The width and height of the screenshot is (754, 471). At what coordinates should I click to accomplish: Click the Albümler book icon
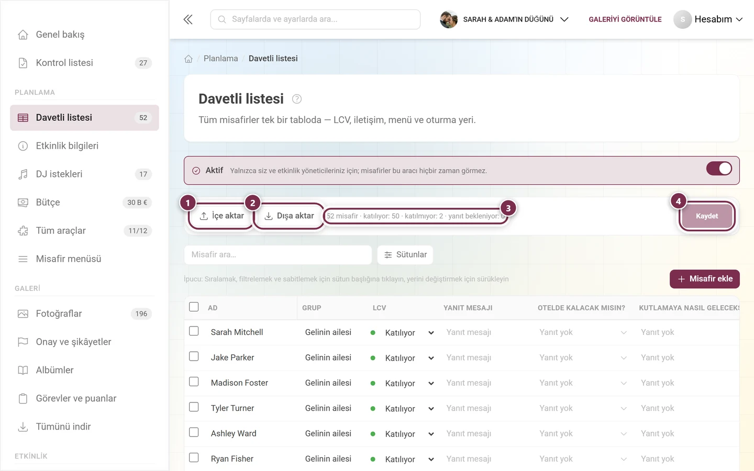pos(23,371)
